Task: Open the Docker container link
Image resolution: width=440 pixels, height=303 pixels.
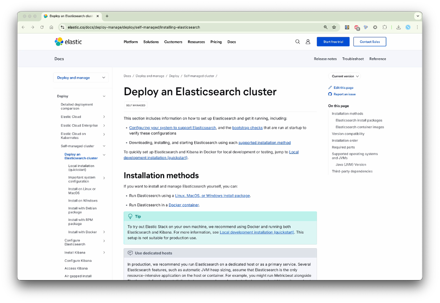Action: pos(183,205)
